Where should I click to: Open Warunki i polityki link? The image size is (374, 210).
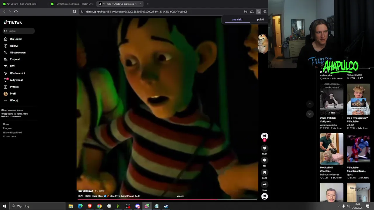12,132
